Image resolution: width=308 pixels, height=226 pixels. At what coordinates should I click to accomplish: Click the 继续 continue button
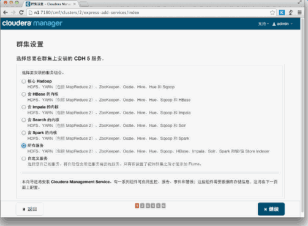(271, 209)
